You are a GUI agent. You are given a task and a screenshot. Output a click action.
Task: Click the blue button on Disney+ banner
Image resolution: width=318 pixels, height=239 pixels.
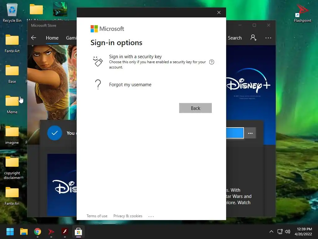pyautogui.click(x=235, y=133)
